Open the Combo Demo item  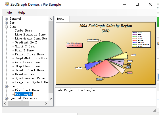click(x=23, y=31)
